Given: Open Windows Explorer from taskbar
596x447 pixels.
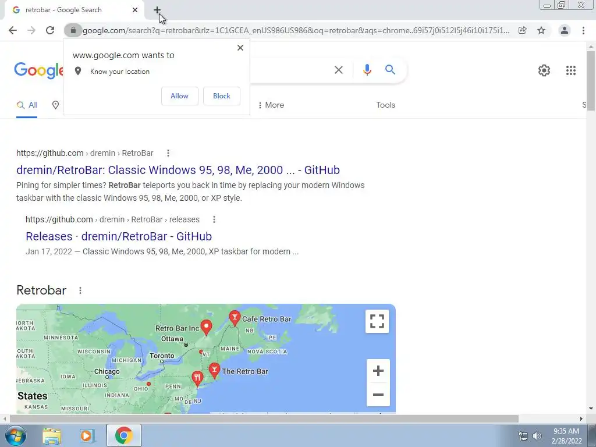Looking at the screenshot, I should tap(52, 435).
